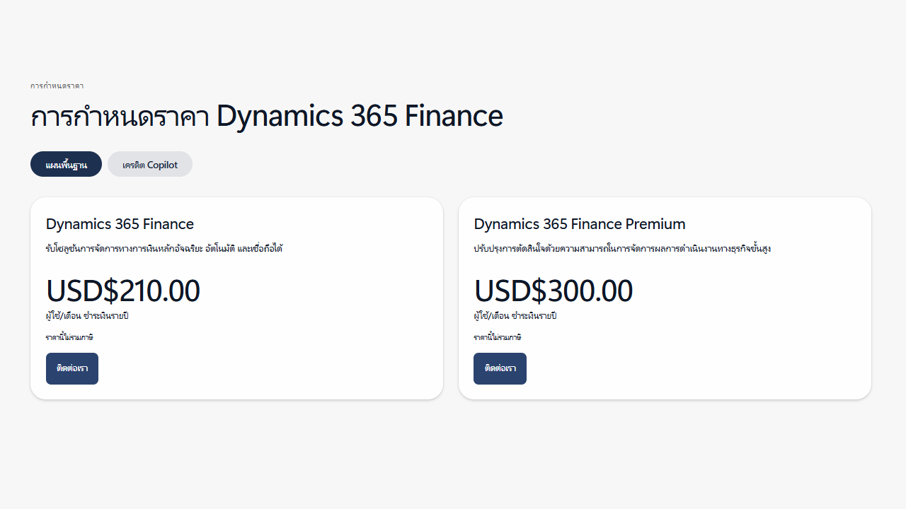906x509 pixels.
Task: Toggle to แผนพื้นฐาน pricing view
Action: coord(66,164)
